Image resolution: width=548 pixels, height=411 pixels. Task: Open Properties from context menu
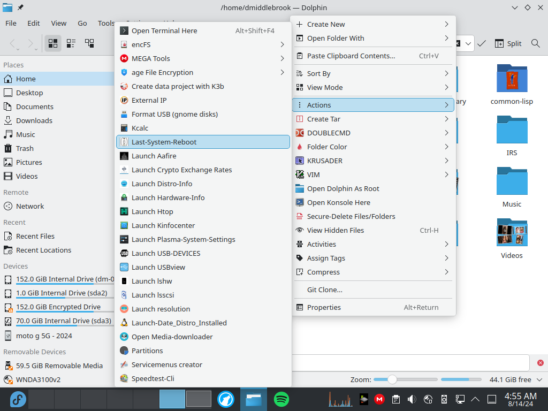click(373, 308)
